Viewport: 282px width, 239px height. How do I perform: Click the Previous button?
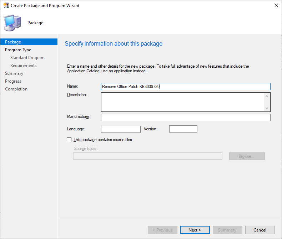coord(162,230)
